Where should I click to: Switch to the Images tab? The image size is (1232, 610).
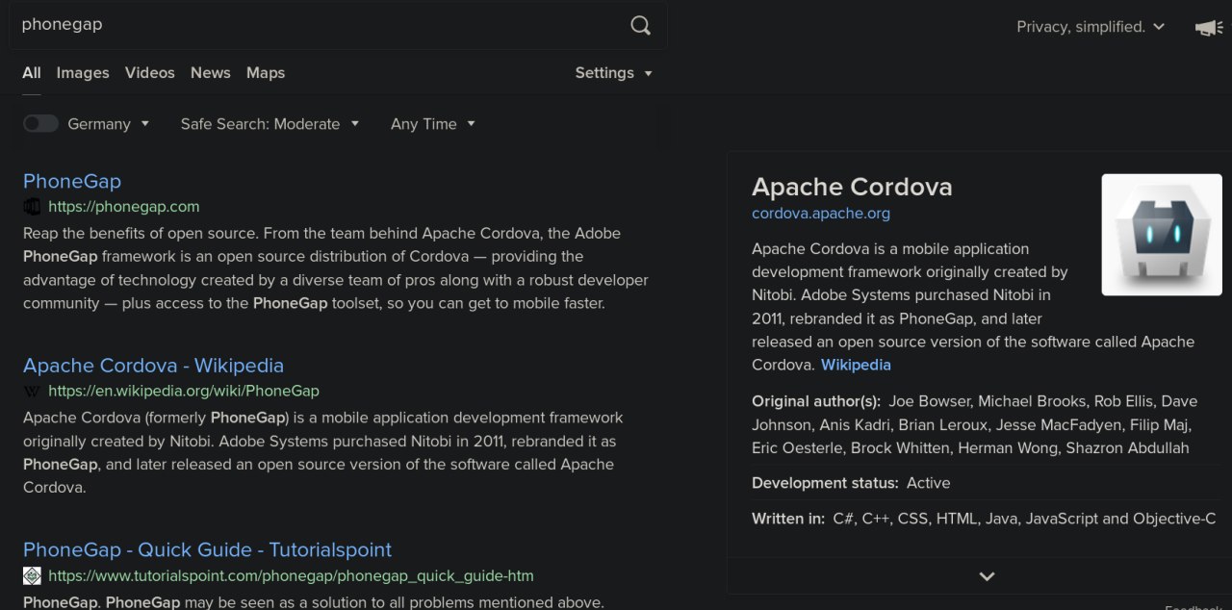(83, 73)
